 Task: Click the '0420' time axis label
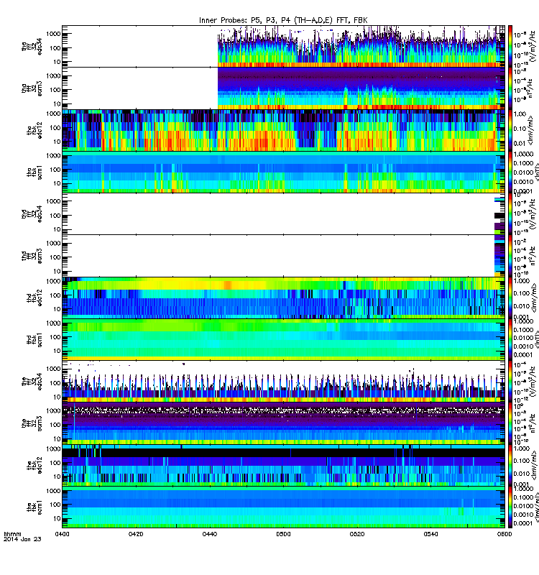(x=136, y=534)
